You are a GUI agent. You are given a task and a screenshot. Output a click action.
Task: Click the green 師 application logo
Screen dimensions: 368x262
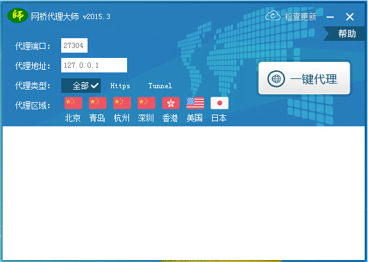click(x=18, y=16)
